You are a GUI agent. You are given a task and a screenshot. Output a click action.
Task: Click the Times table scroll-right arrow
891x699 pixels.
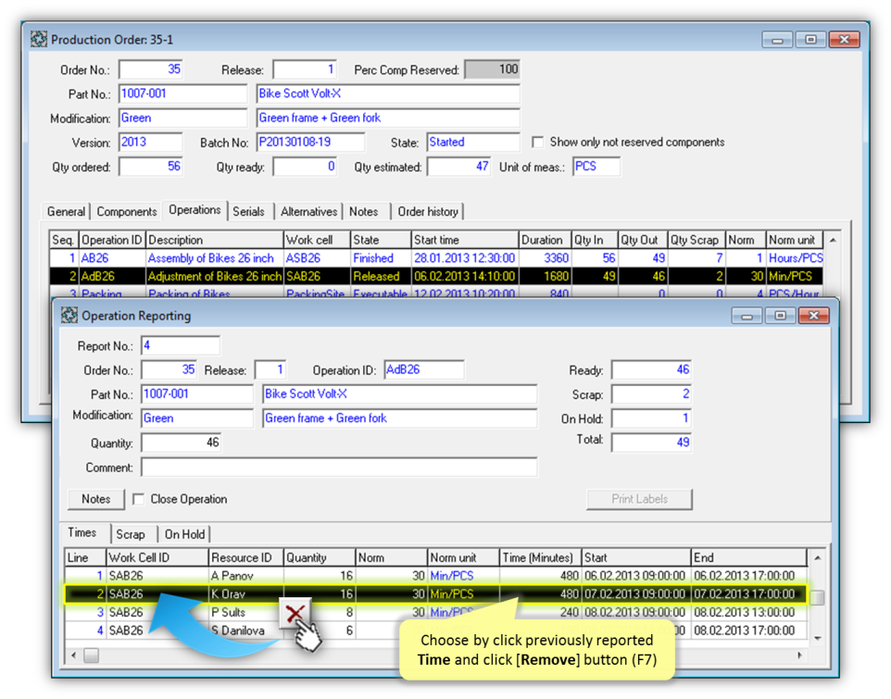click(799, 655)
